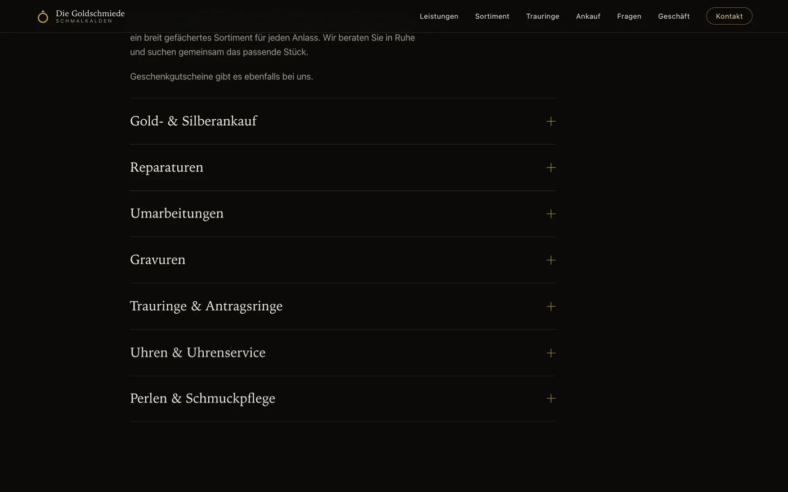
Task: Click the Gravuren heading text
Action: tap(158, 260)
